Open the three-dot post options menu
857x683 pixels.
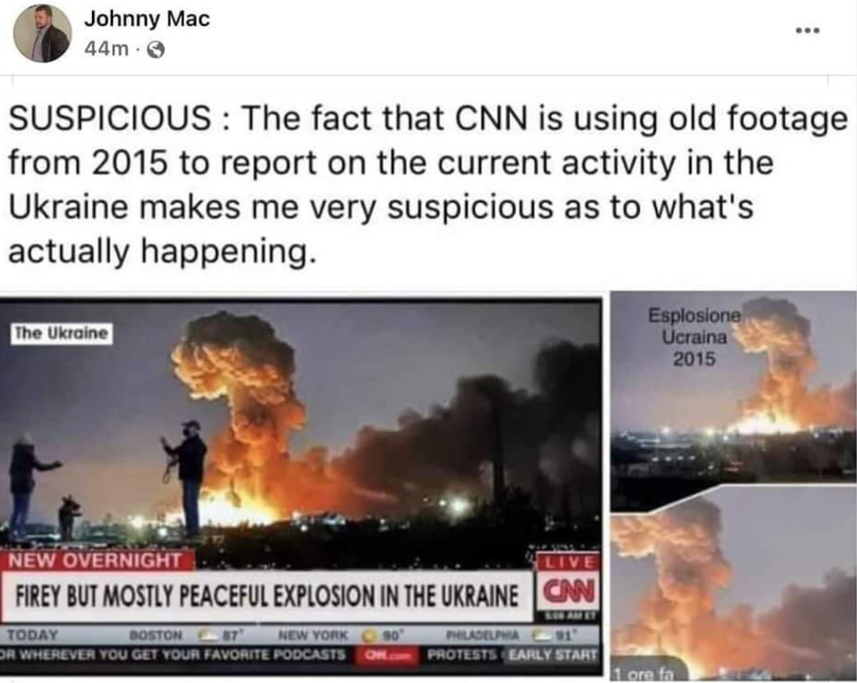808,30
